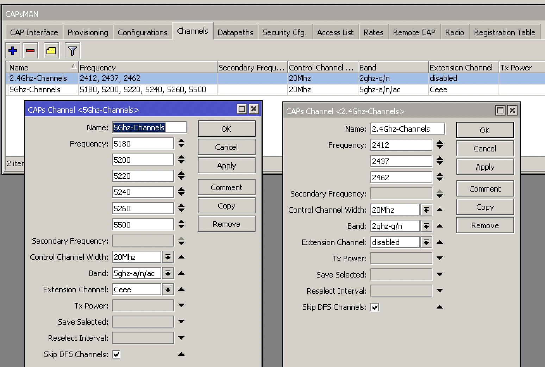This screenshot has height=367, width=545.
Task: Duplicate a channel with the copy icon
Action: tap(51, 50)
